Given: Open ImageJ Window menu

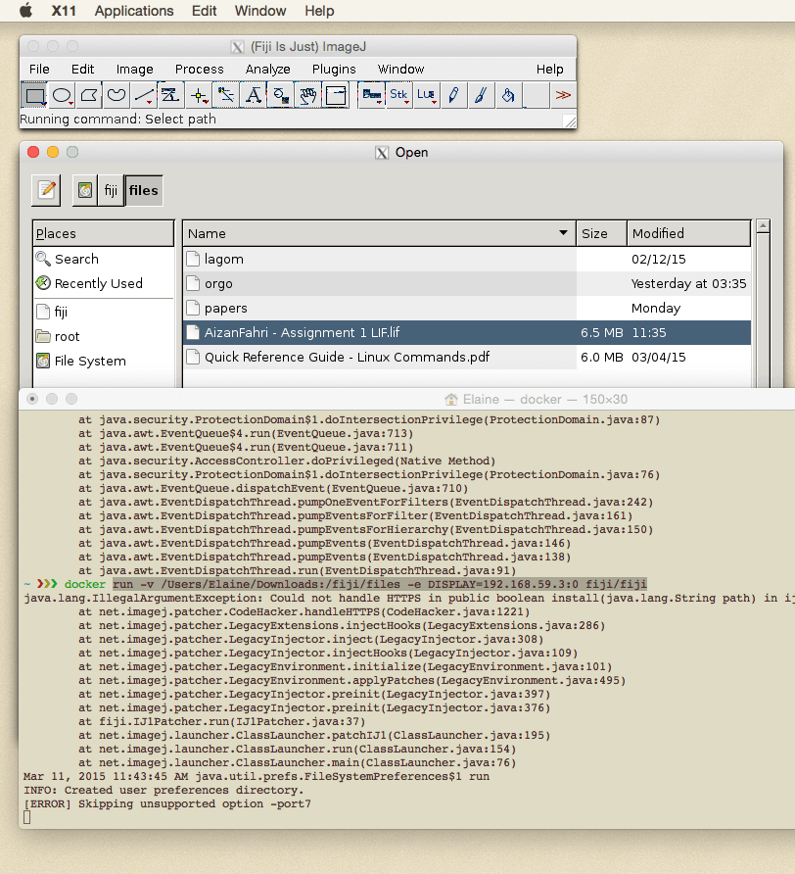Looking at the screenshot, I should click(401, 70).
